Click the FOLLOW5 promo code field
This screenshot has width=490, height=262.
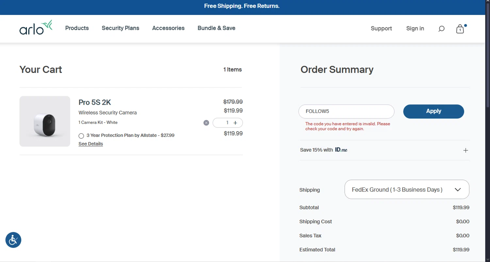tap(346, 111)
